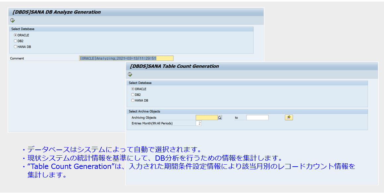Select HANA DB radio in DB Analyze Generation

tap(16, 47)
